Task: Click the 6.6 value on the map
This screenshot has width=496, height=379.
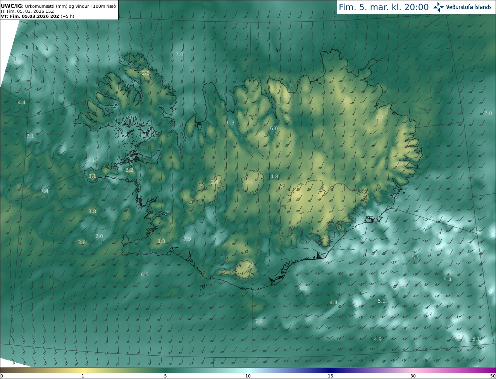Action: coord(145,275)
